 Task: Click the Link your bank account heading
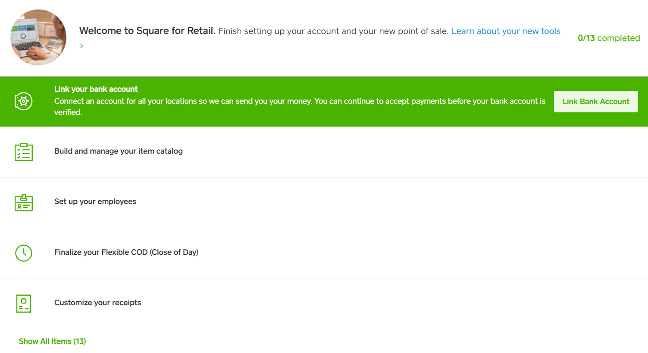point(96,89)
